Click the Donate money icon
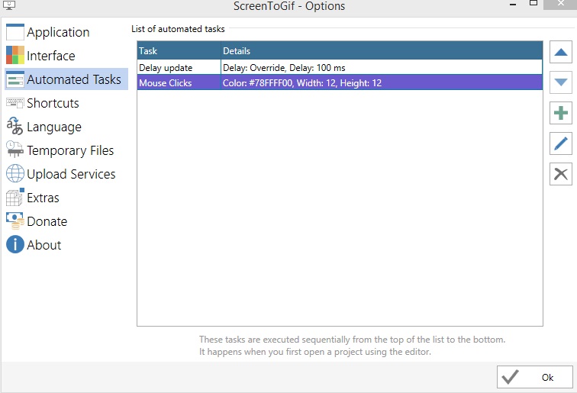Screen dimensions: 577x393 (x=15, y=221)
